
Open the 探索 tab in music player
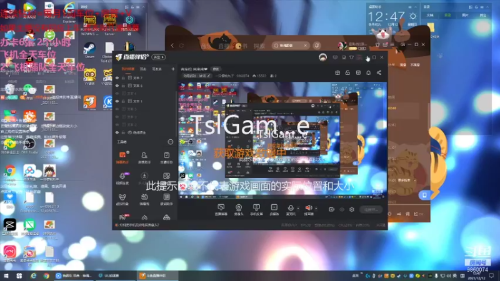pyautogui.click(x=259, y=46)
